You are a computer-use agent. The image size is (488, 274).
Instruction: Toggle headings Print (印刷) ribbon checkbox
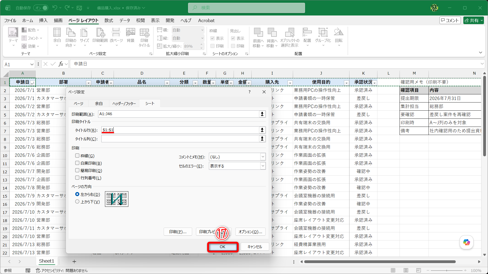click(x=233, y=46)
